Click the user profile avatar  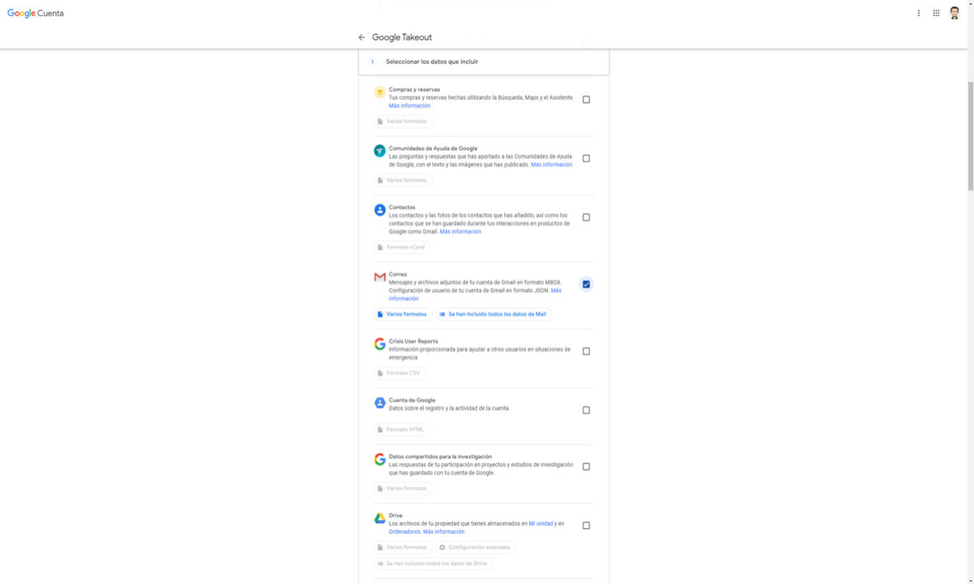(x=955, y=13)
